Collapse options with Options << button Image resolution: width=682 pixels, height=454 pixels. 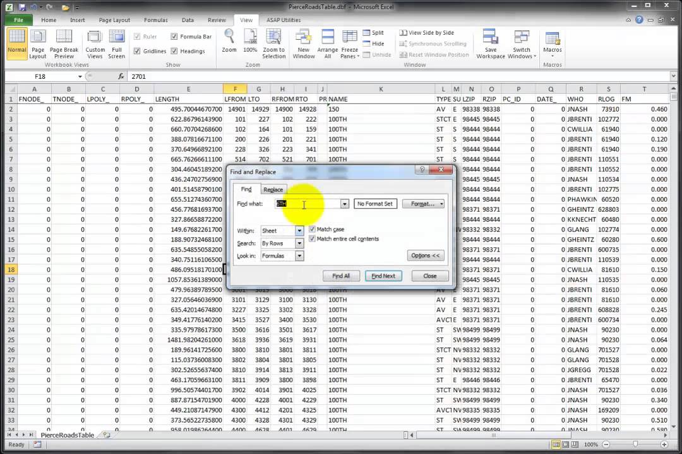426,255
